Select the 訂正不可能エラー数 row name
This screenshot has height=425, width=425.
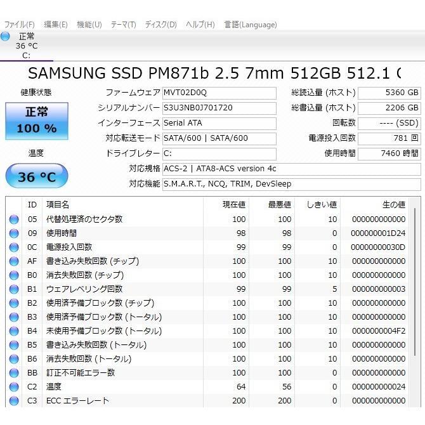(x=81, y=373)
